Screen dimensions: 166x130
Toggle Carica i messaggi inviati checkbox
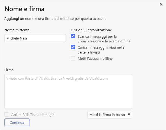point(73,47)
